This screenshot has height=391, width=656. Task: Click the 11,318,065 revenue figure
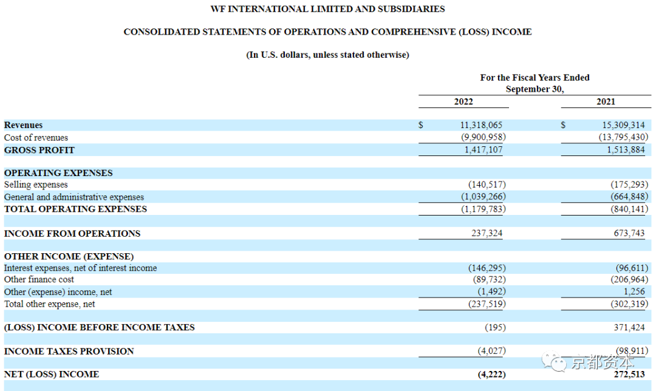(481, 125)
